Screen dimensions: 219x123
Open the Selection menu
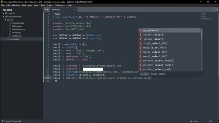(16, 5)
